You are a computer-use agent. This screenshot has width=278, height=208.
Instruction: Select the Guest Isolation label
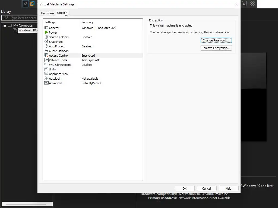(59, 51)
